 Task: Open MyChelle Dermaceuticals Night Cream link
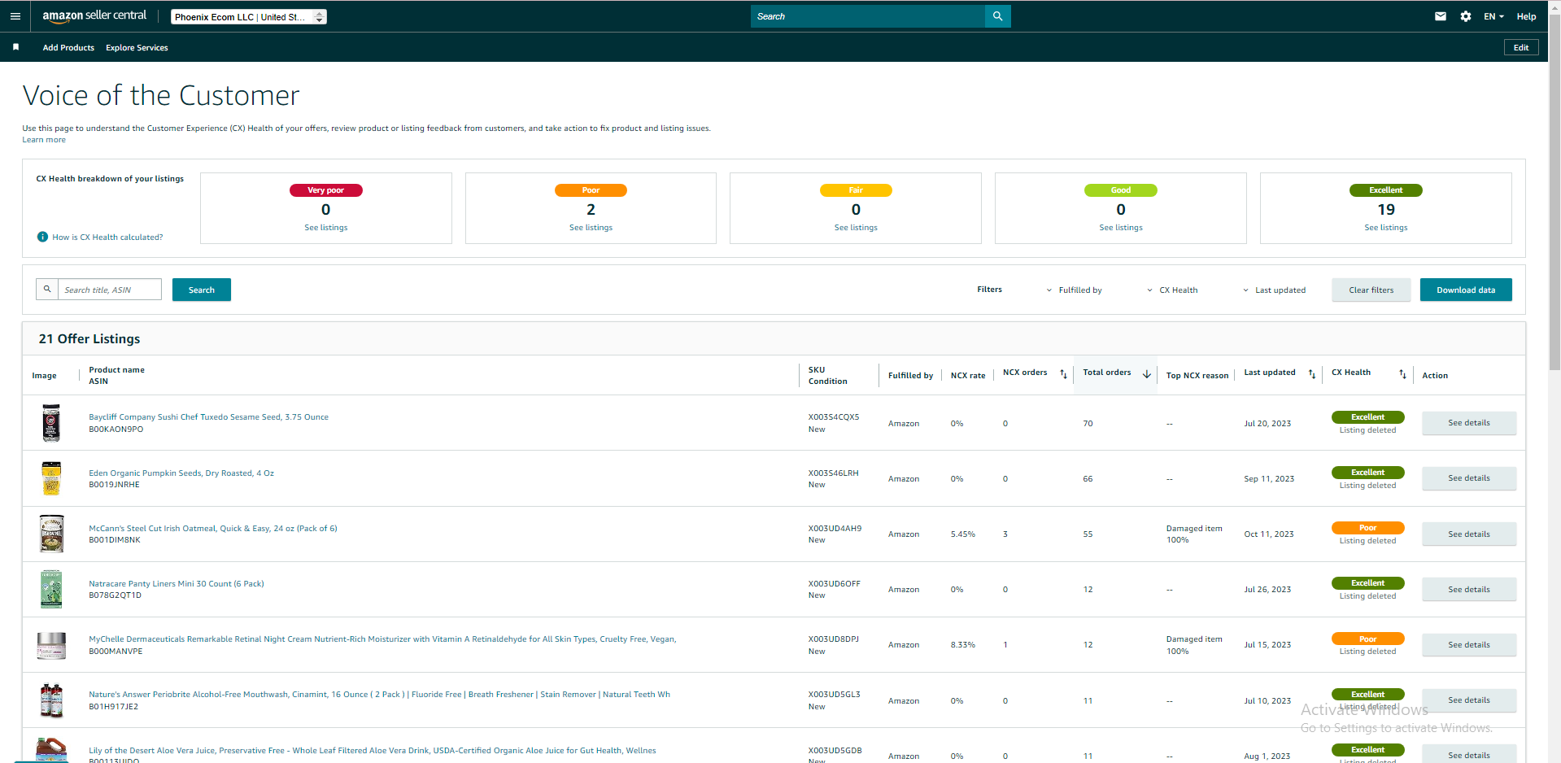382,639
